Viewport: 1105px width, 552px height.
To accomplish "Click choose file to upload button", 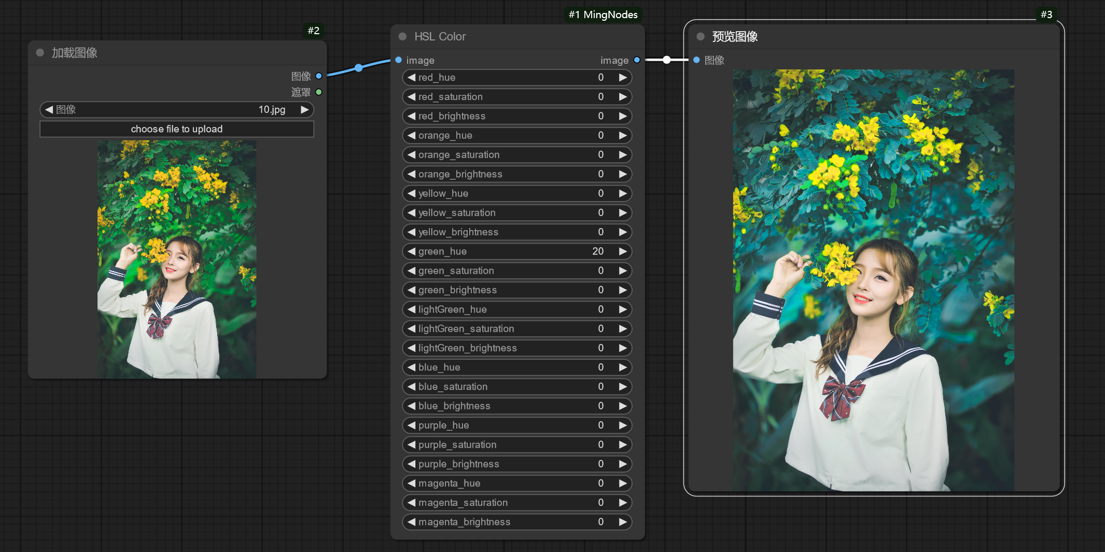I will [x=176, y=129].
